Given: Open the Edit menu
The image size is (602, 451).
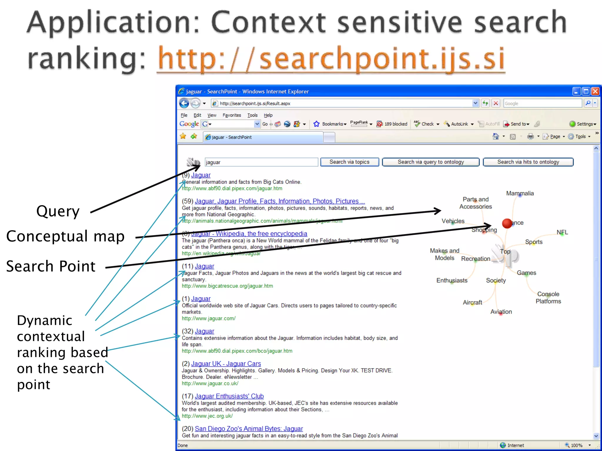Looking at the screenshot, I should (x=197, y=115).
